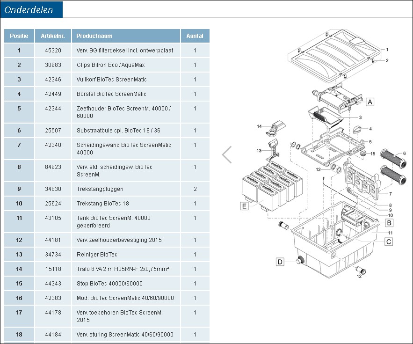Screen dimensions: 413x344
Task: Click 'Clips Bitron Eco / AquaMax' product name
Action: [x=111, y=65]
